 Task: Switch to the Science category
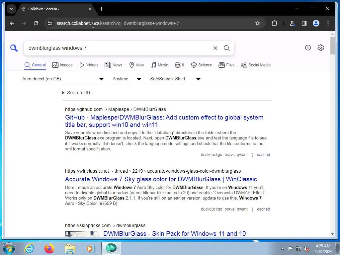[201, 65]
